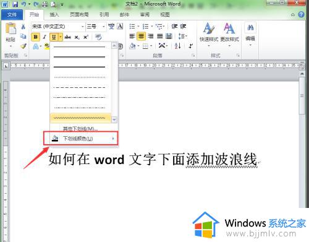
Task: Click the Decrease Indent icon
Action: point(174,27)
